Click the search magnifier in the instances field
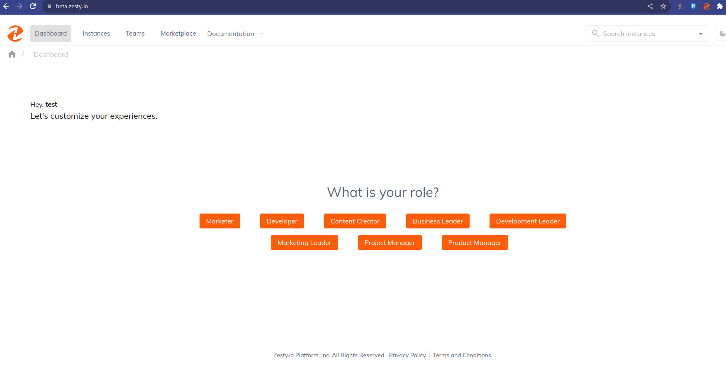This screenshot has height=377, width=726. pos(595,34)
